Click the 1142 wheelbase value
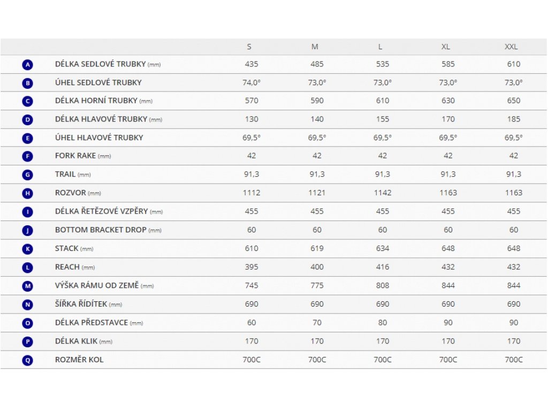This screenshot has height=411, width=548. [x=383, y=193]
